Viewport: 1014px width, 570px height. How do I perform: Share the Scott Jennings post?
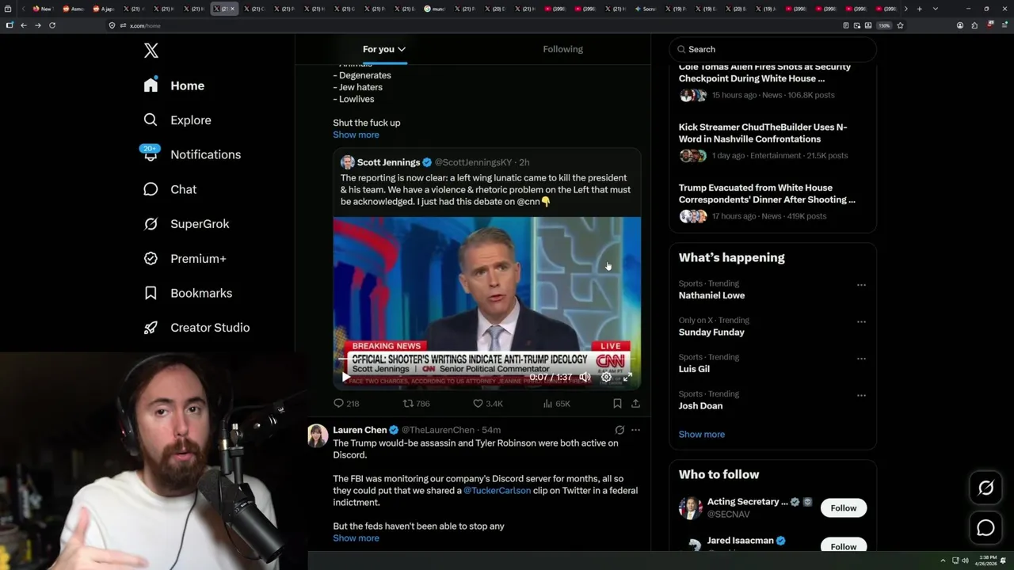[635, 404]
